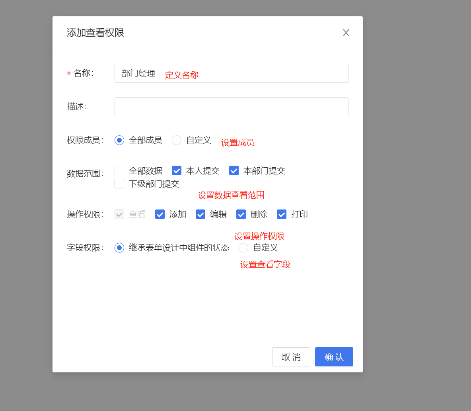Click the 权限成员 label
This screenshot has width=471, height=411.
pos(85,140)
